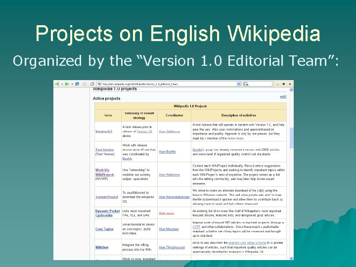Open the Test Version project link

point(104,150)
